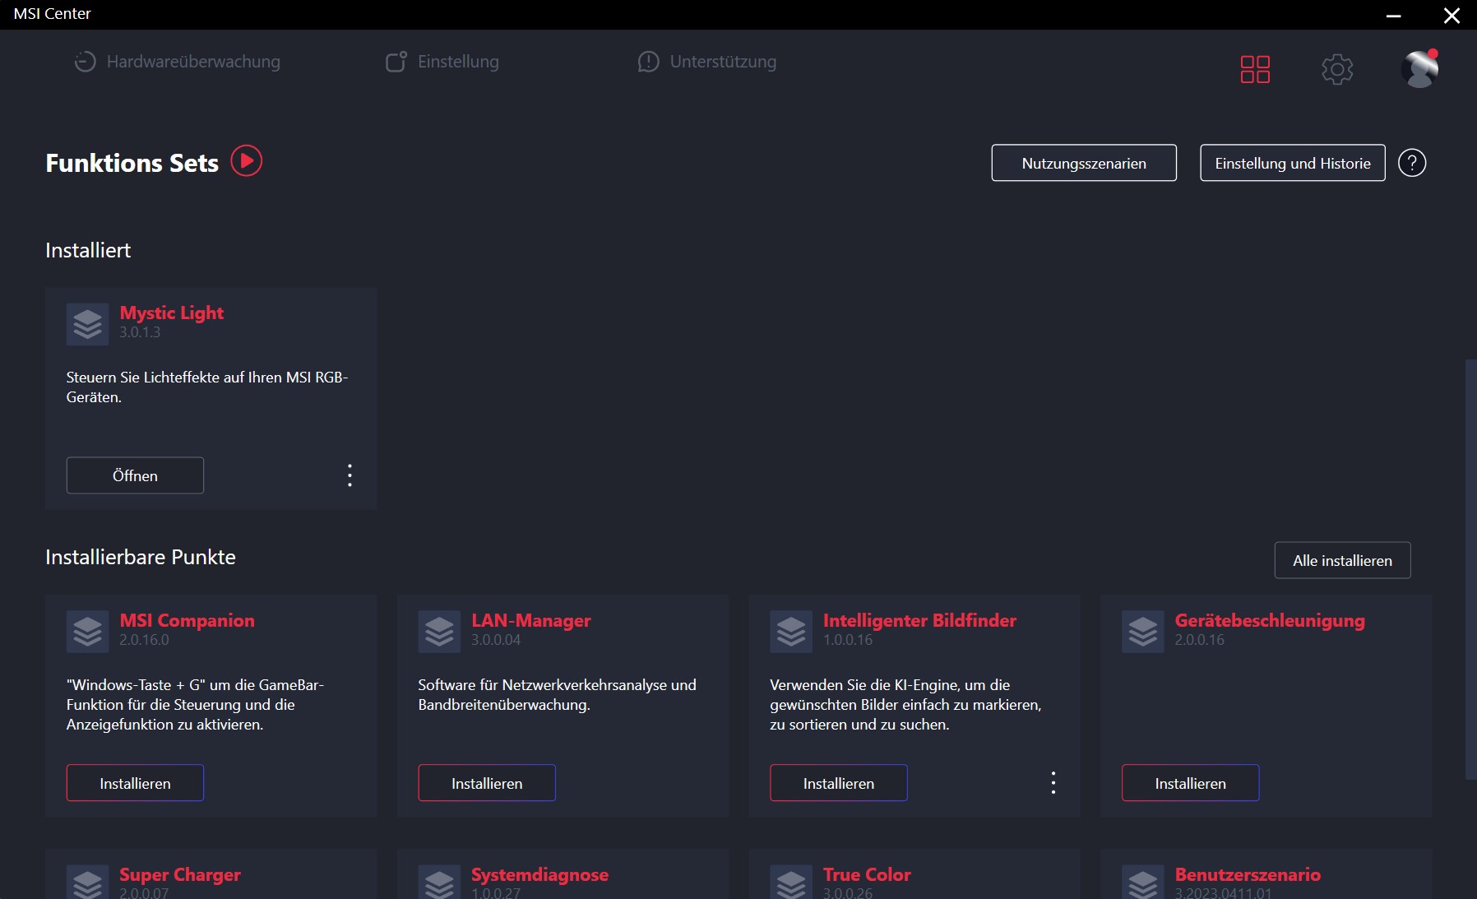
Task: Open the grid view of feature sets
Action: [1255, 69]
